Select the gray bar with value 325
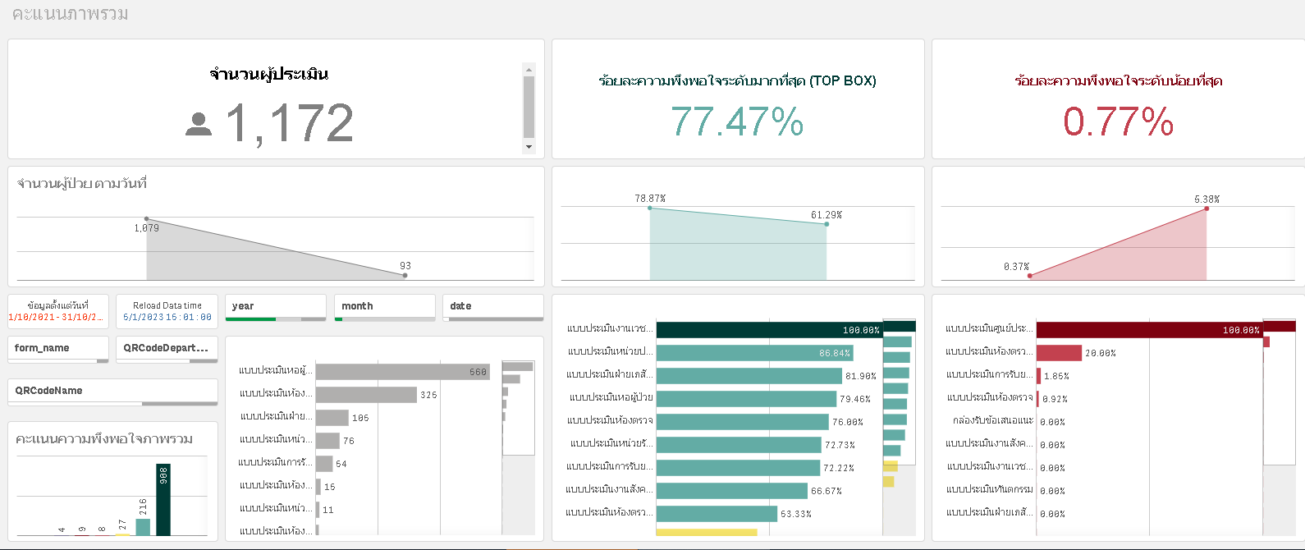The image size is (1305, 550). 366,395
